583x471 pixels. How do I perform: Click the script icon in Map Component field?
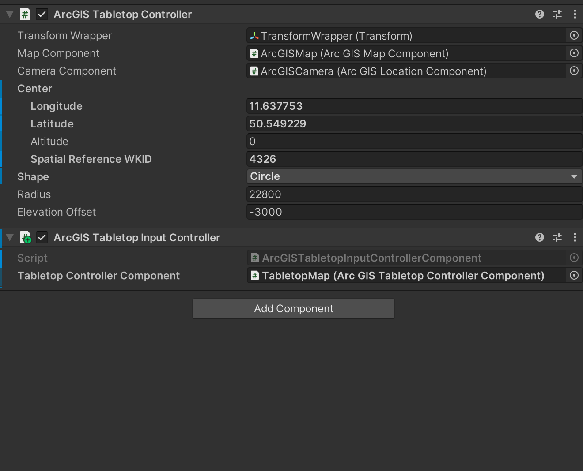click(x=254, y=53)
